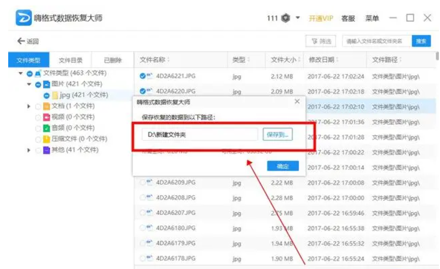440x269 pixels.
Task: Click the orange 文档 category icon
Action: tap(47, 106)
